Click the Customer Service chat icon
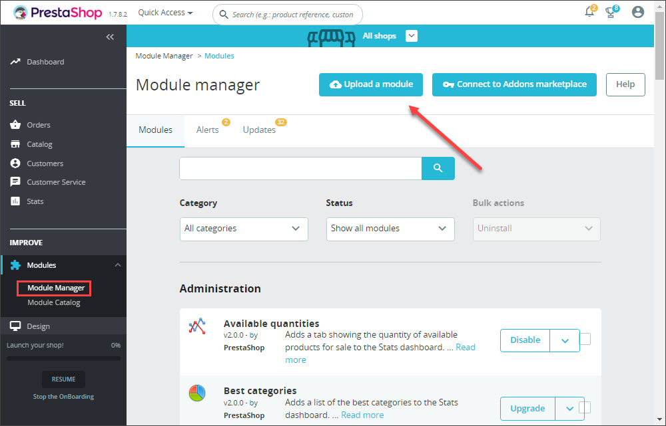The width and height of the screenshot is (666, 426). click(x=15, y=182)
